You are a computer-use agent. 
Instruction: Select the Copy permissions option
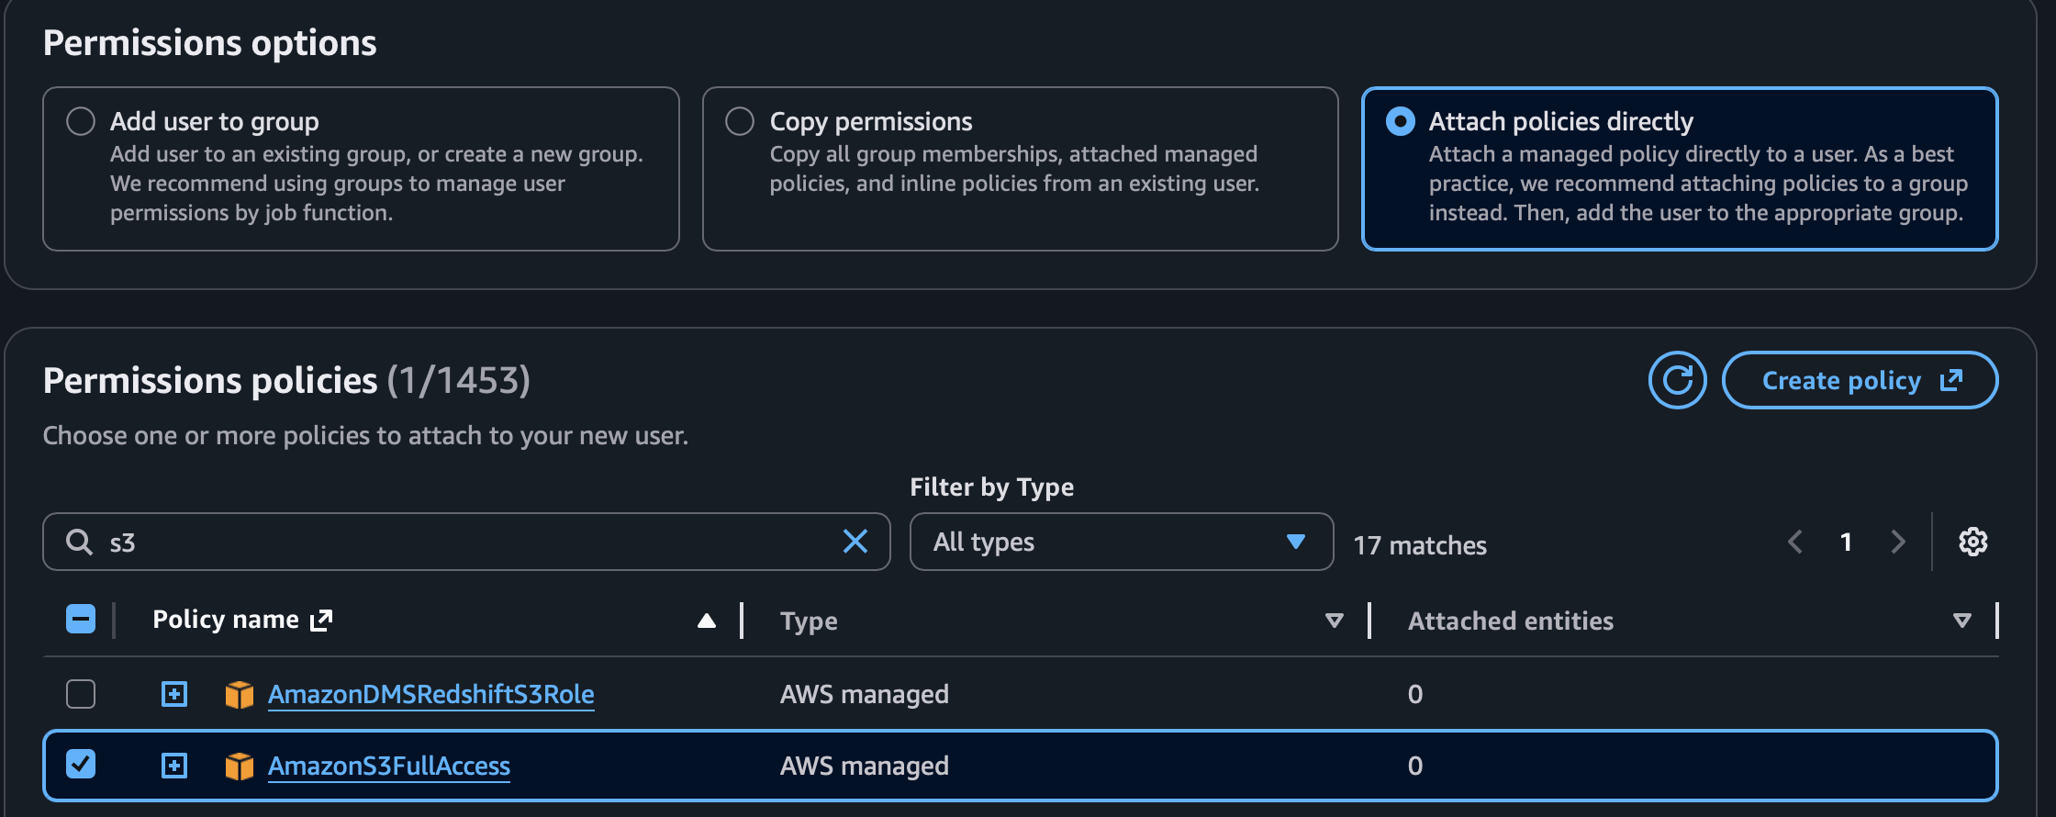[x=740, y=121]
